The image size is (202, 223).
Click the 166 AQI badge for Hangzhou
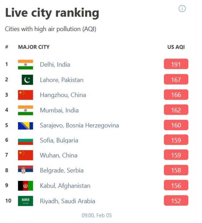pos(176,95)
